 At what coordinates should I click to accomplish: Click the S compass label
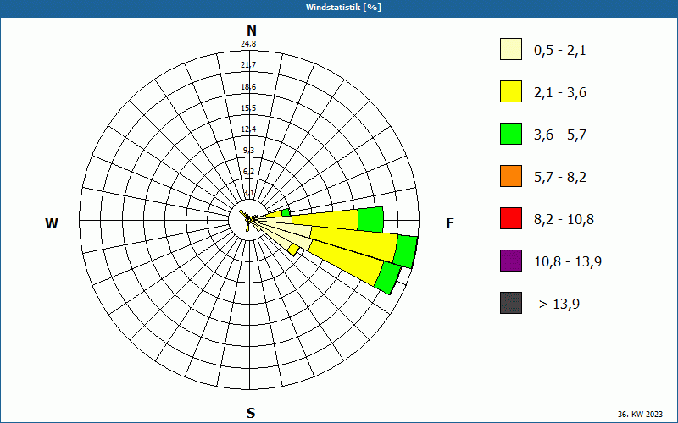(251, 413)
